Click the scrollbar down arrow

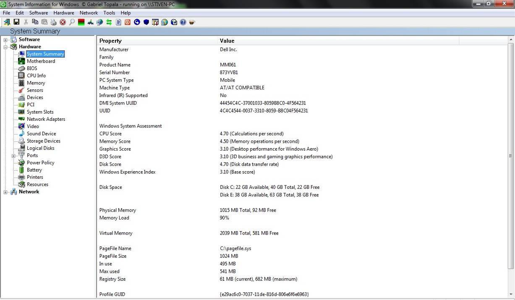point(511,295)
